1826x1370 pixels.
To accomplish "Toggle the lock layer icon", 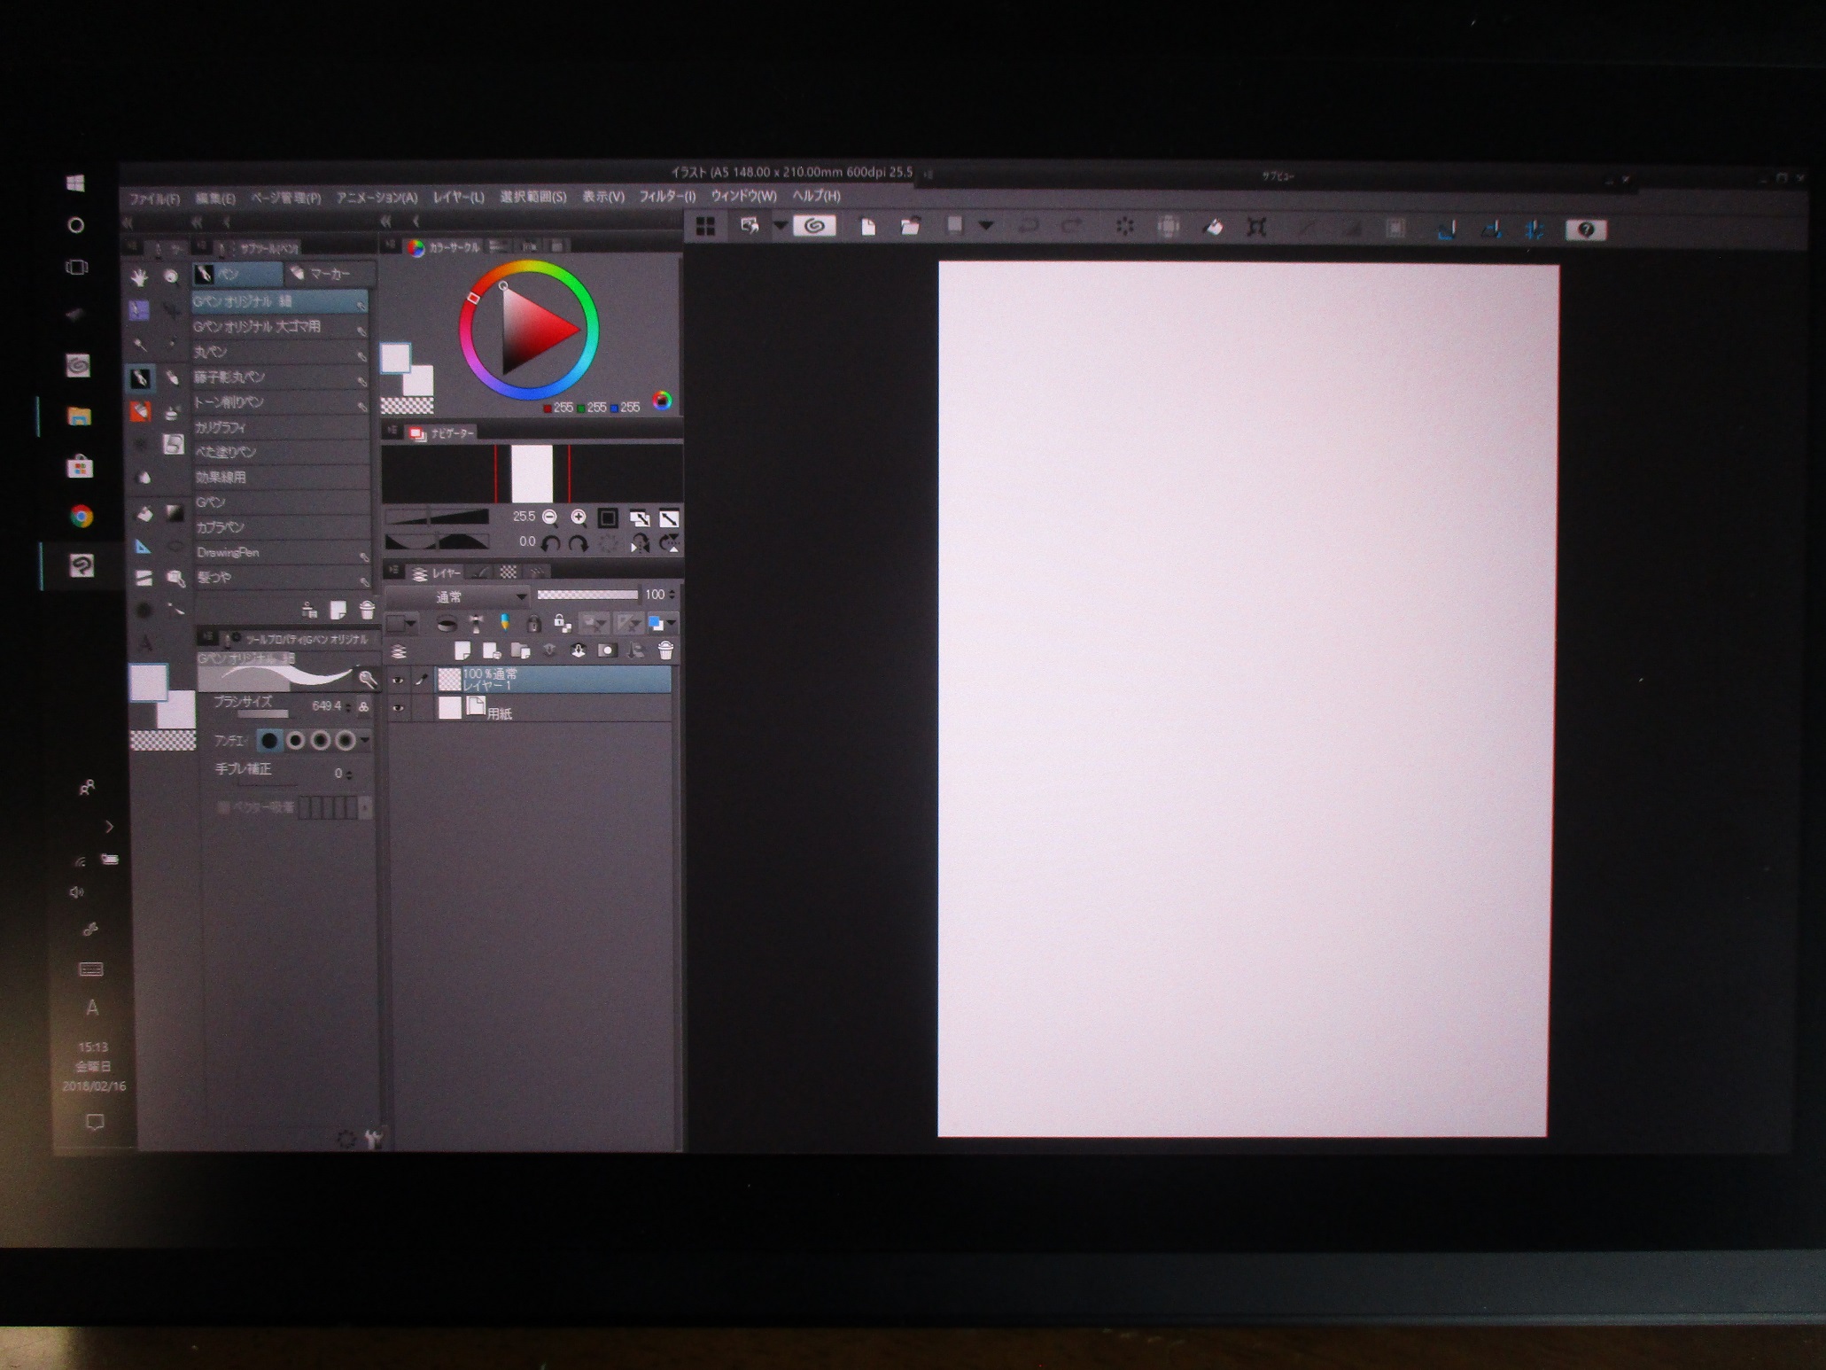I will click(533, 624).
